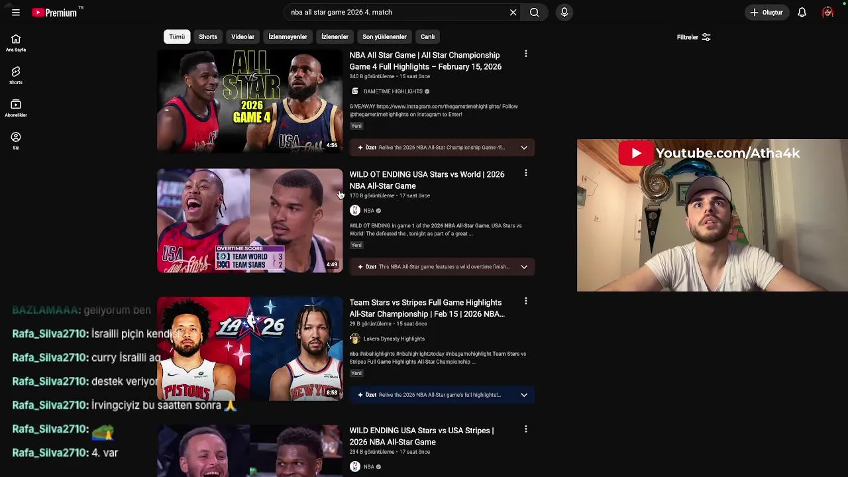Select the Canlı filter chip
This screenshot has width=848, height=477.
click(428, 37)
